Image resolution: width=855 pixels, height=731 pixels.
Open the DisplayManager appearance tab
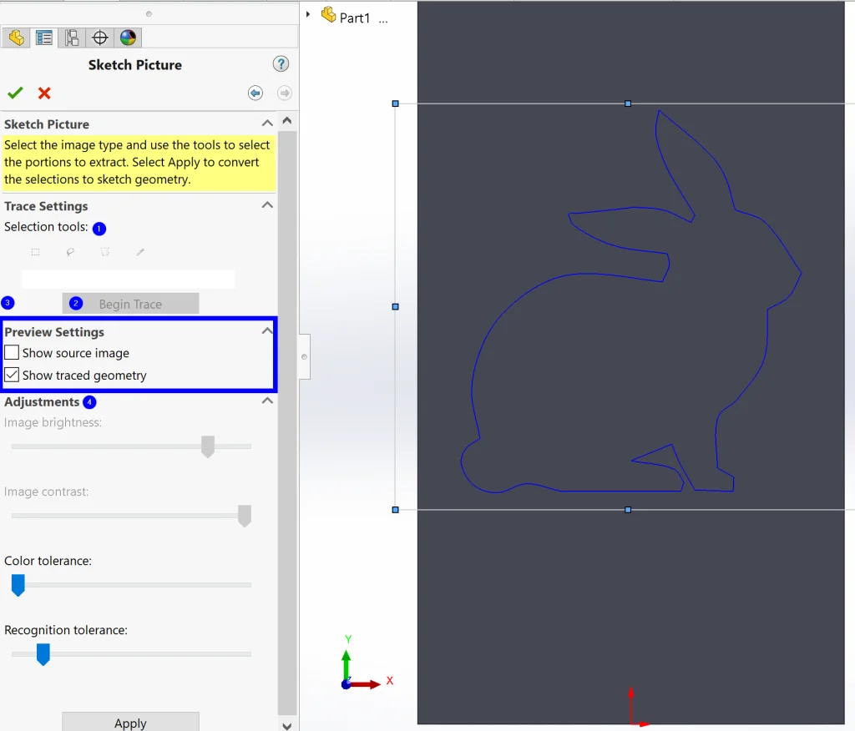tap(128, 38)
